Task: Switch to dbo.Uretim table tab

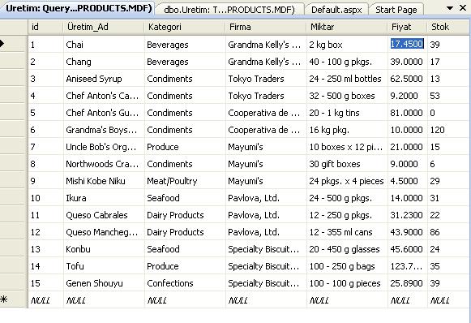Action: [229, 10]
